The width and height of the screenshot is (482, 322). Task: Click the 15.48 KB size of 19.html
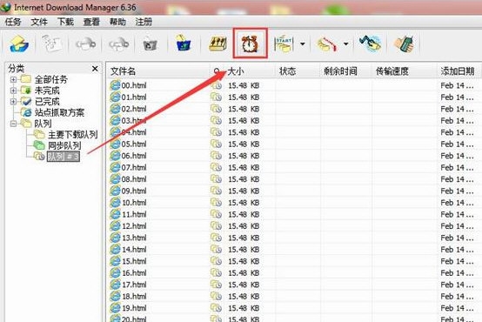point(244,308)
